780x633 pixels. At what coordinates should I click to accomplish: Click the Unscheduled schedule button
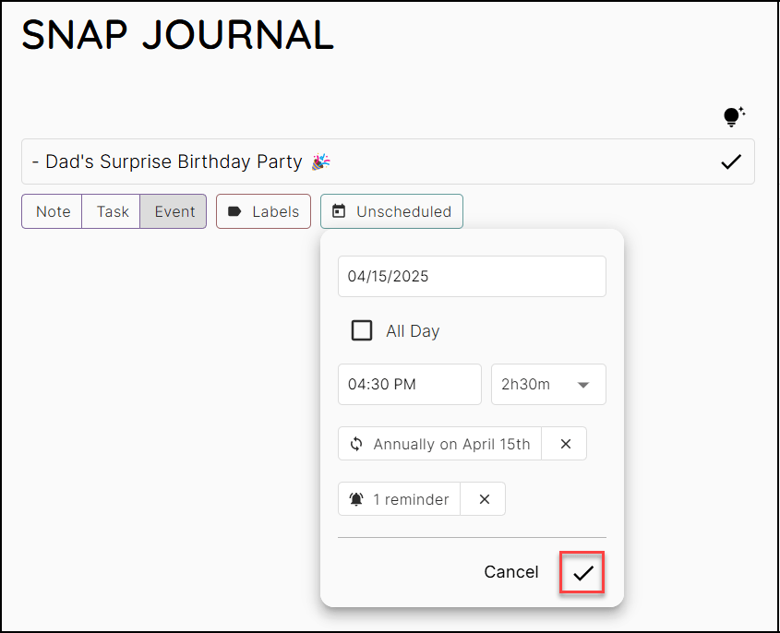pyautogui.click(x=392, y=211)
